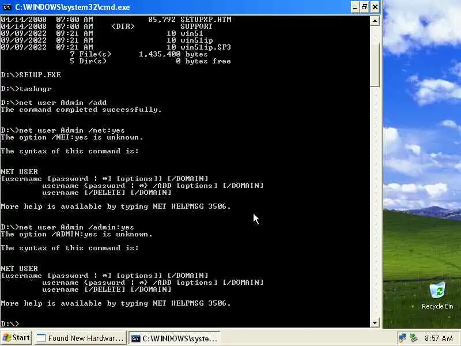Click the '5 Dir(s) 0 bytes free' line
This screenshot has height=346, width=461.
150,61
